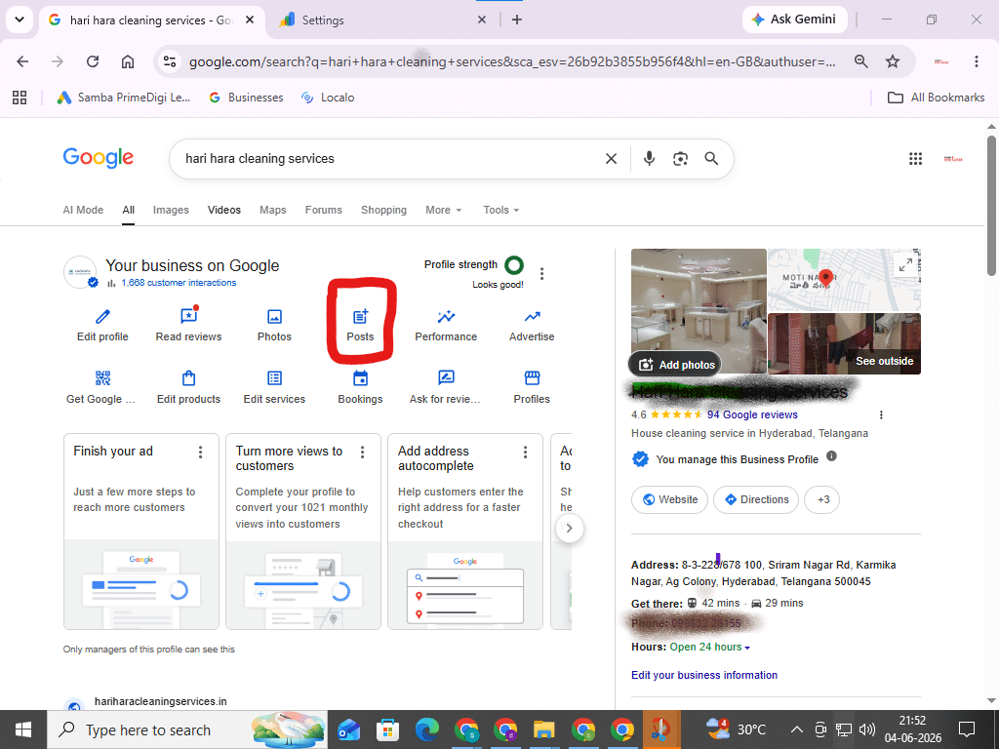Open the Profiles shortcut
Screen dimensions: 999x749
(532, 387)
